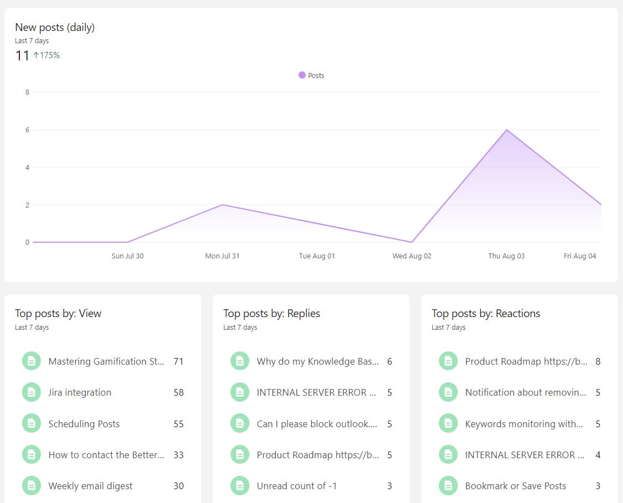Open the Mastering Gamification post link
The height and width of the screenshot is (503, 623).
(x=106, y=361)
